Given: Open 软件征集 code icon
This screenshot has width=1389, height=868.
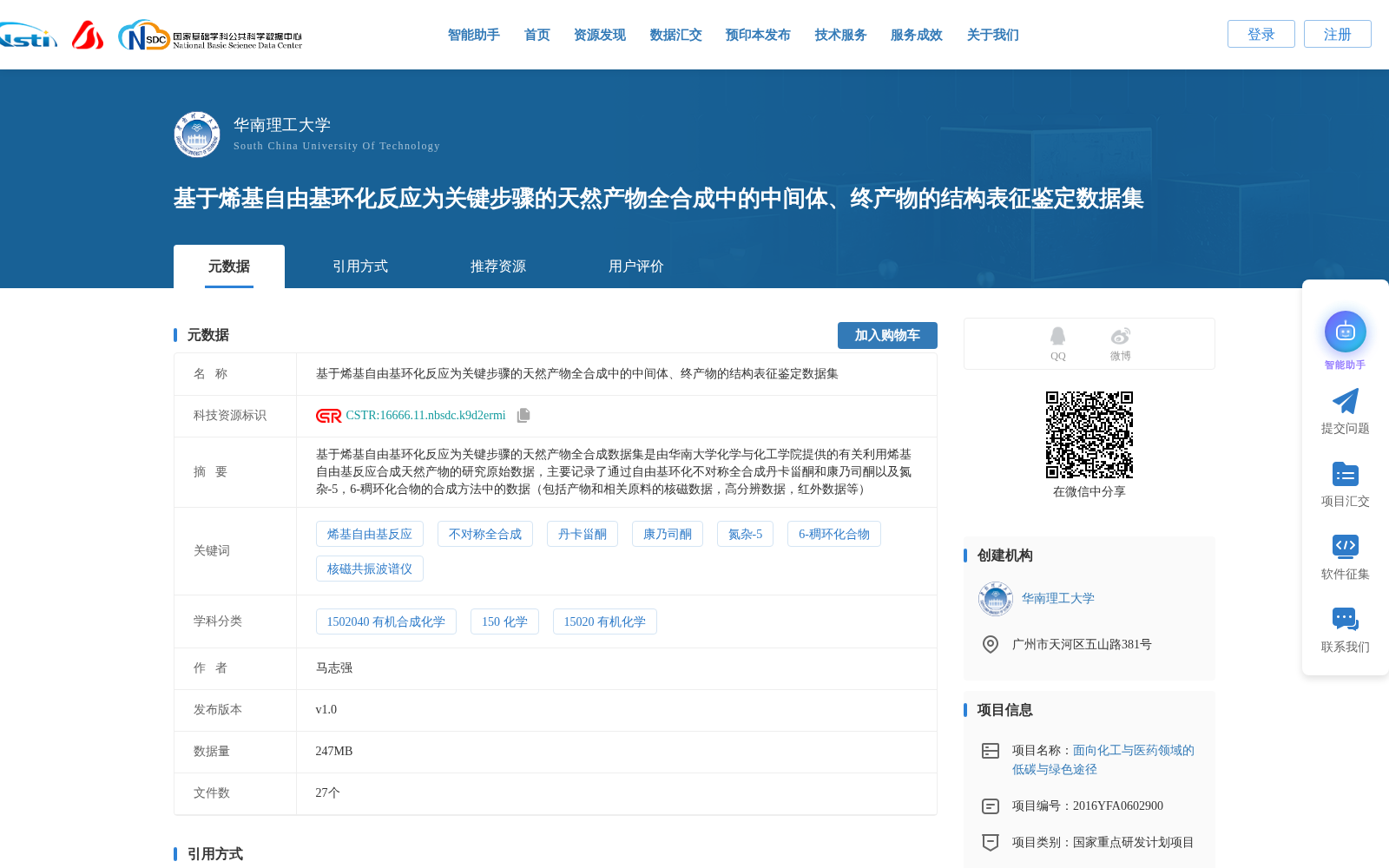Looking at the screenshot, I should (x=1345, y=546).
